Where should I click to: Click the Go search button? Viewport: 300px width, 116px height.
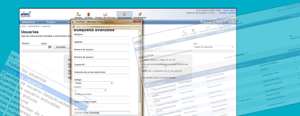tap(50, 47)
